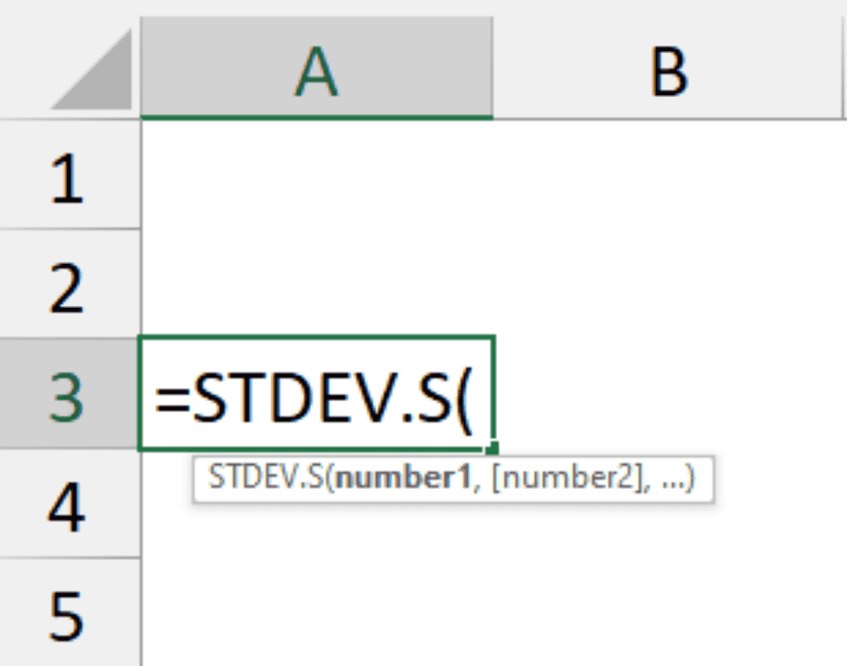Select cell B1
The width and height of the screenshot is (847, 666).
[668, 174]
